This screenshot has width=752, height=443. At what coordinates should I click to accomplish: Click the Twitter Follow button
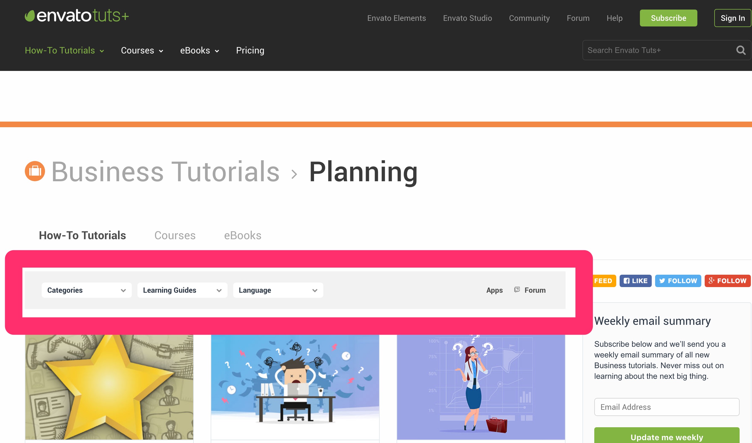click(x=678, y=281)
